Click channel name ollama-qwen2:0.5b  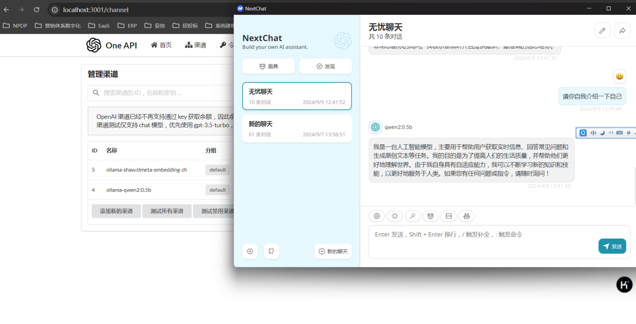coord(129,190)
